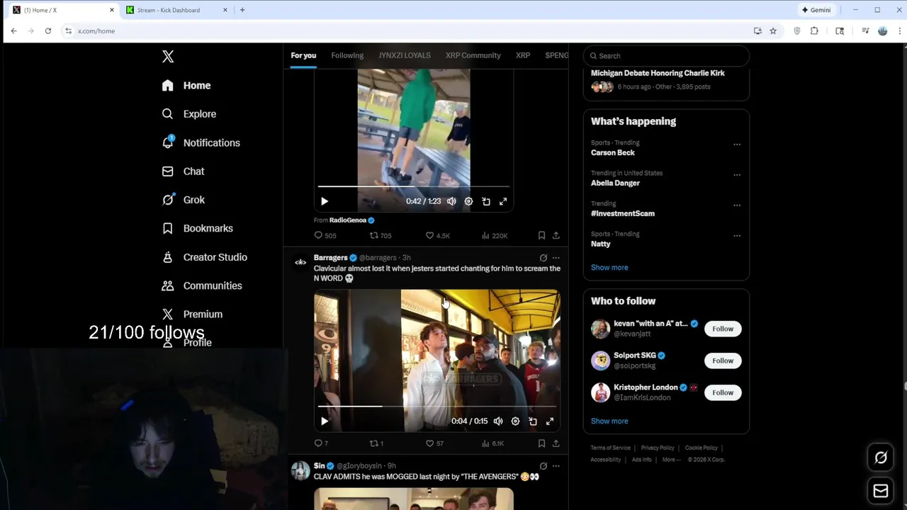This screenshot has height=510, width=907.
Task: Open Barragers video settings gear
Action: [515, 421]
